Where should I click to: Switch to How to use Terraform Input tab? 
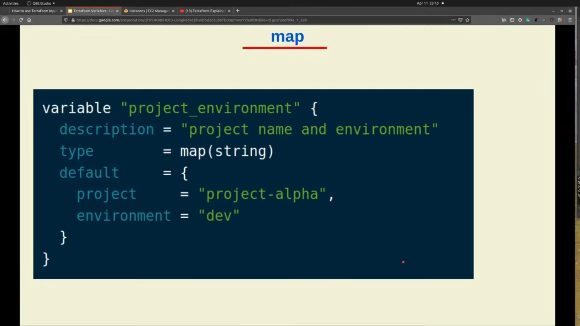click(34, 11)
